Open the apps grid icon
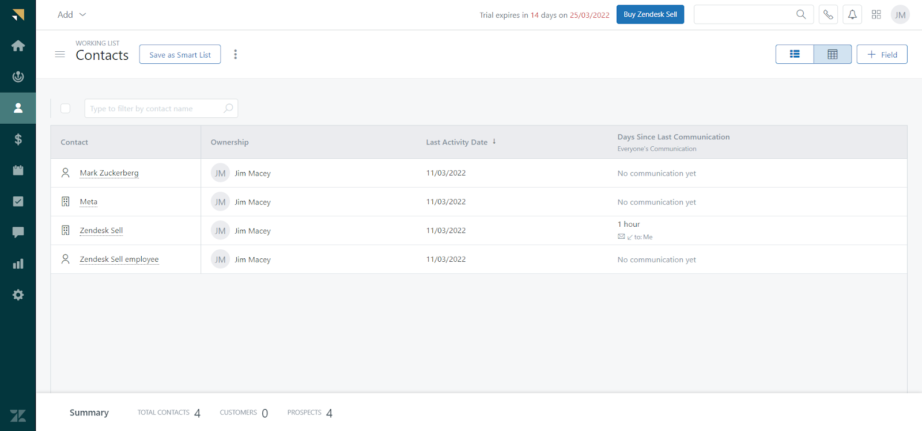The height and width of the screenshot is (431, 922). pos(876,14)
